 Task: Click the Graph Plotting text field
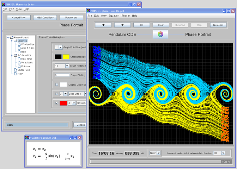62,75
